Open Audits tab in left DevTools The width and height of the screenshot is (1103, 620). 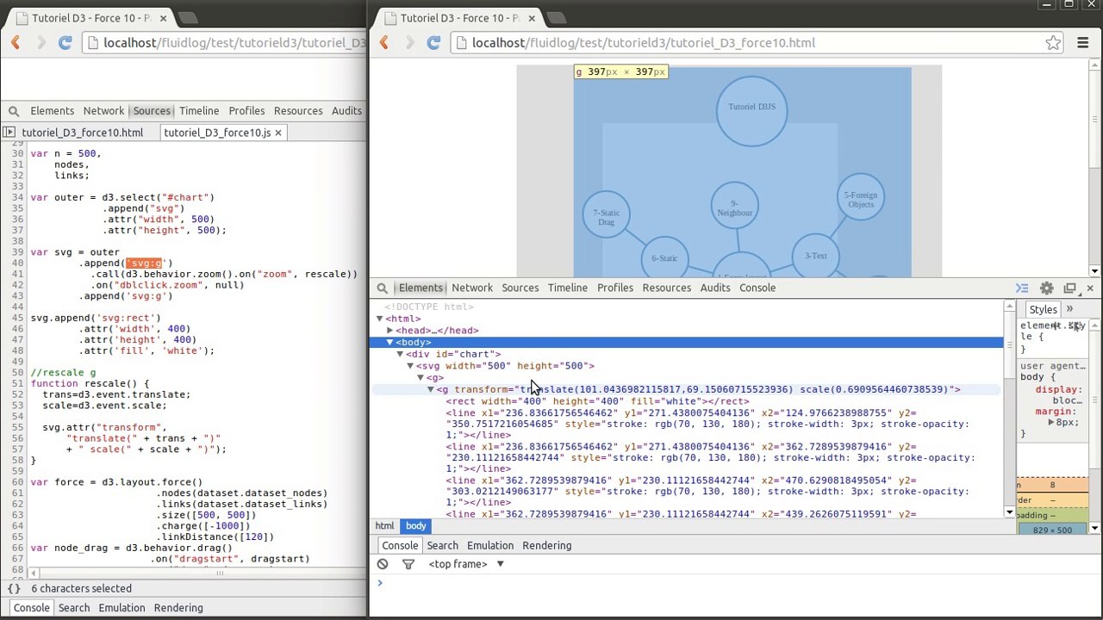346,111
